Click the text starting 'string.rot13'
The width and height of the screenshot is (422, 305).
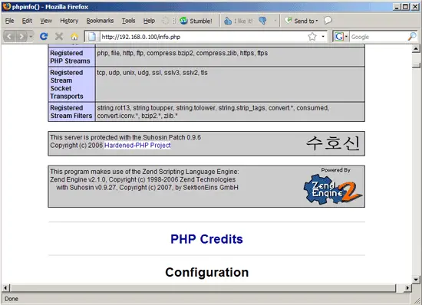click(213, 112)
